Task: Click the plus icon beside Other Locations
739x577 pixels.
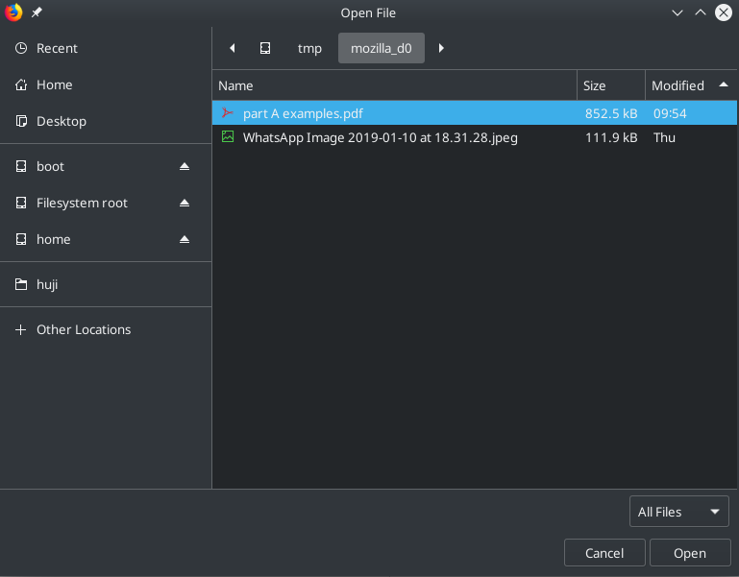Action: point(21,329)
